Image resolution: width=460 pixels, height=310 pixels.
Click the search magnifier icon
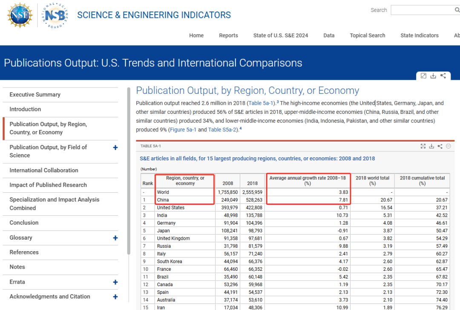457,10
